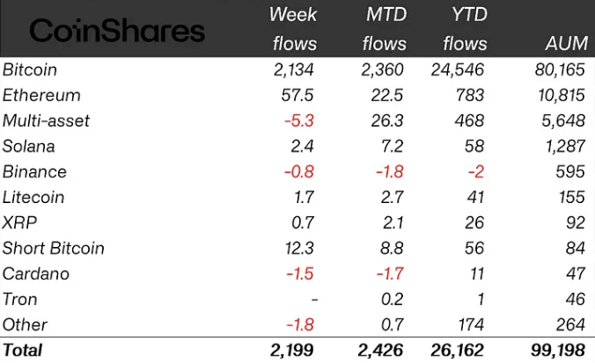
Task: Select the Cardano row label
Action: (36, 273)
